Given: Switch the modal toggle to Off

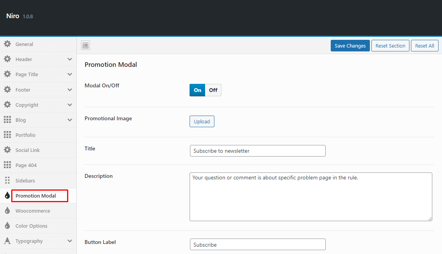Looking at the screenshot, I should click(213, 90).
